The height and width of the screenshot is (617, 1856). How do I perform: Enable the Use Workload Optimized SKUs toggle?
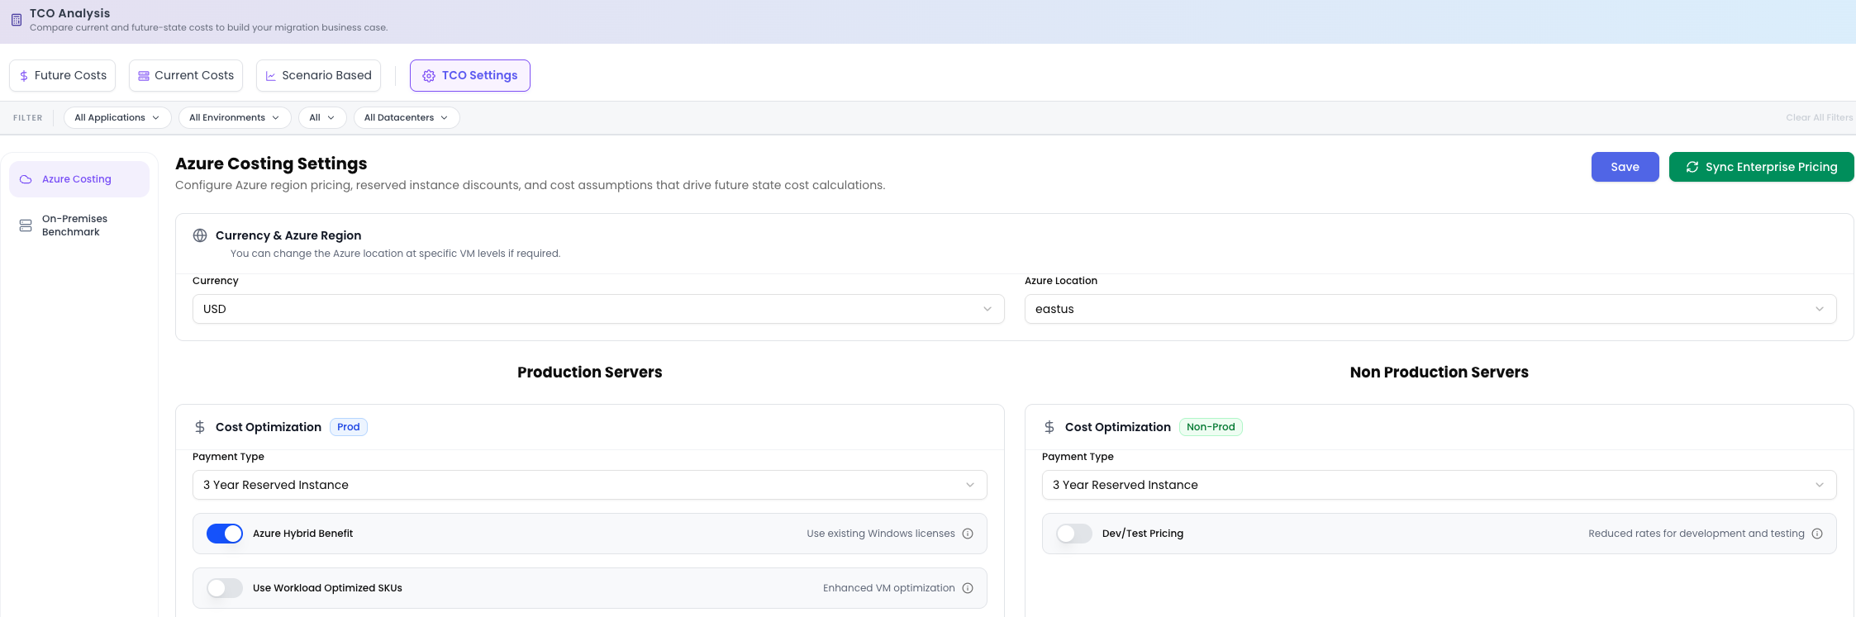[x=225, y=588]
